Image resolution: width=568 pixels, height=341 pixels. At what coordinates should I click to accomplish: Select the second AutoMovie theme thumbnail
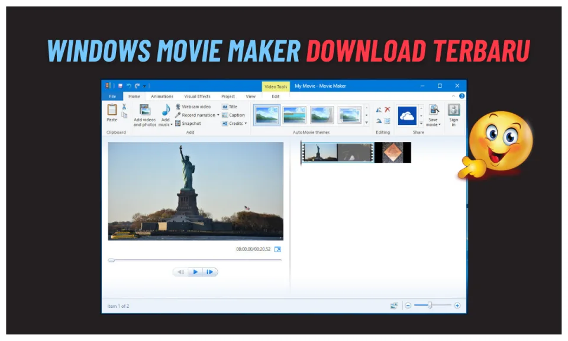(x=294, y=115)
